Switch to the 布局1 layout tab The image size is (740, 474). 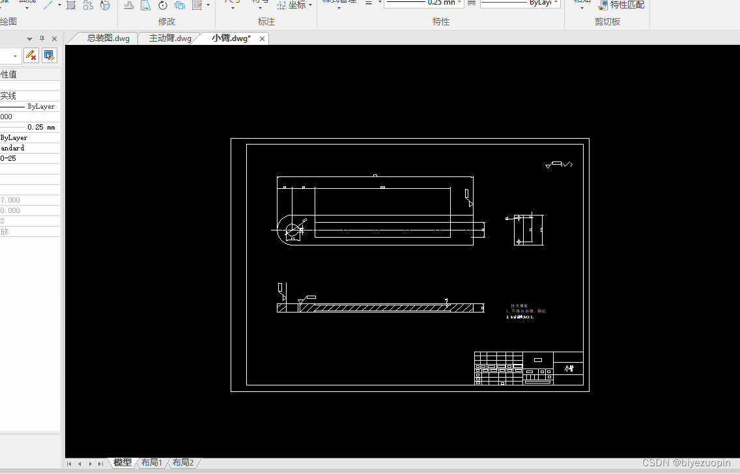coord(152,463)
